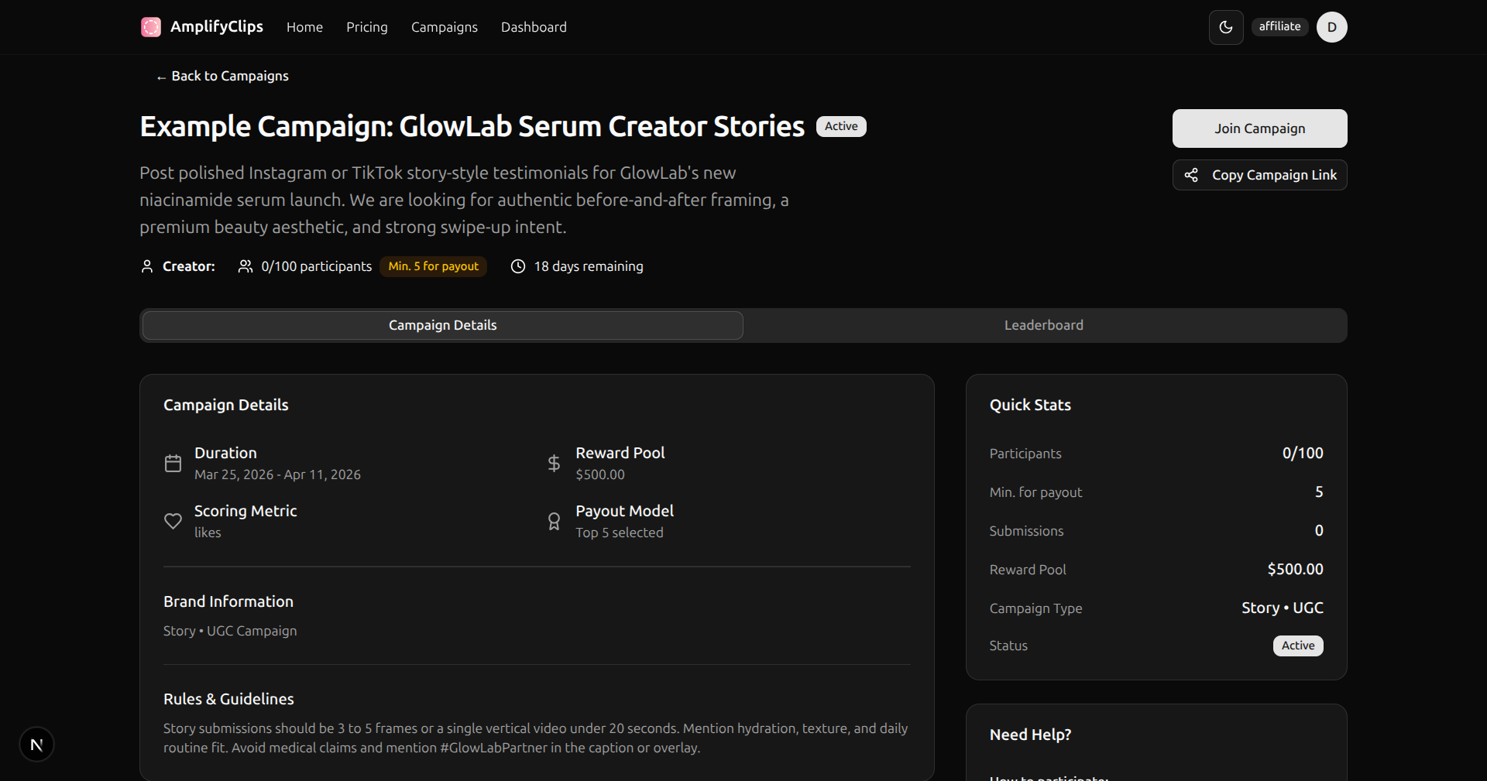The height and width of the screenshot is (781, 1487).
Task: Click the '18 days remaining' text
Action: 589,266
